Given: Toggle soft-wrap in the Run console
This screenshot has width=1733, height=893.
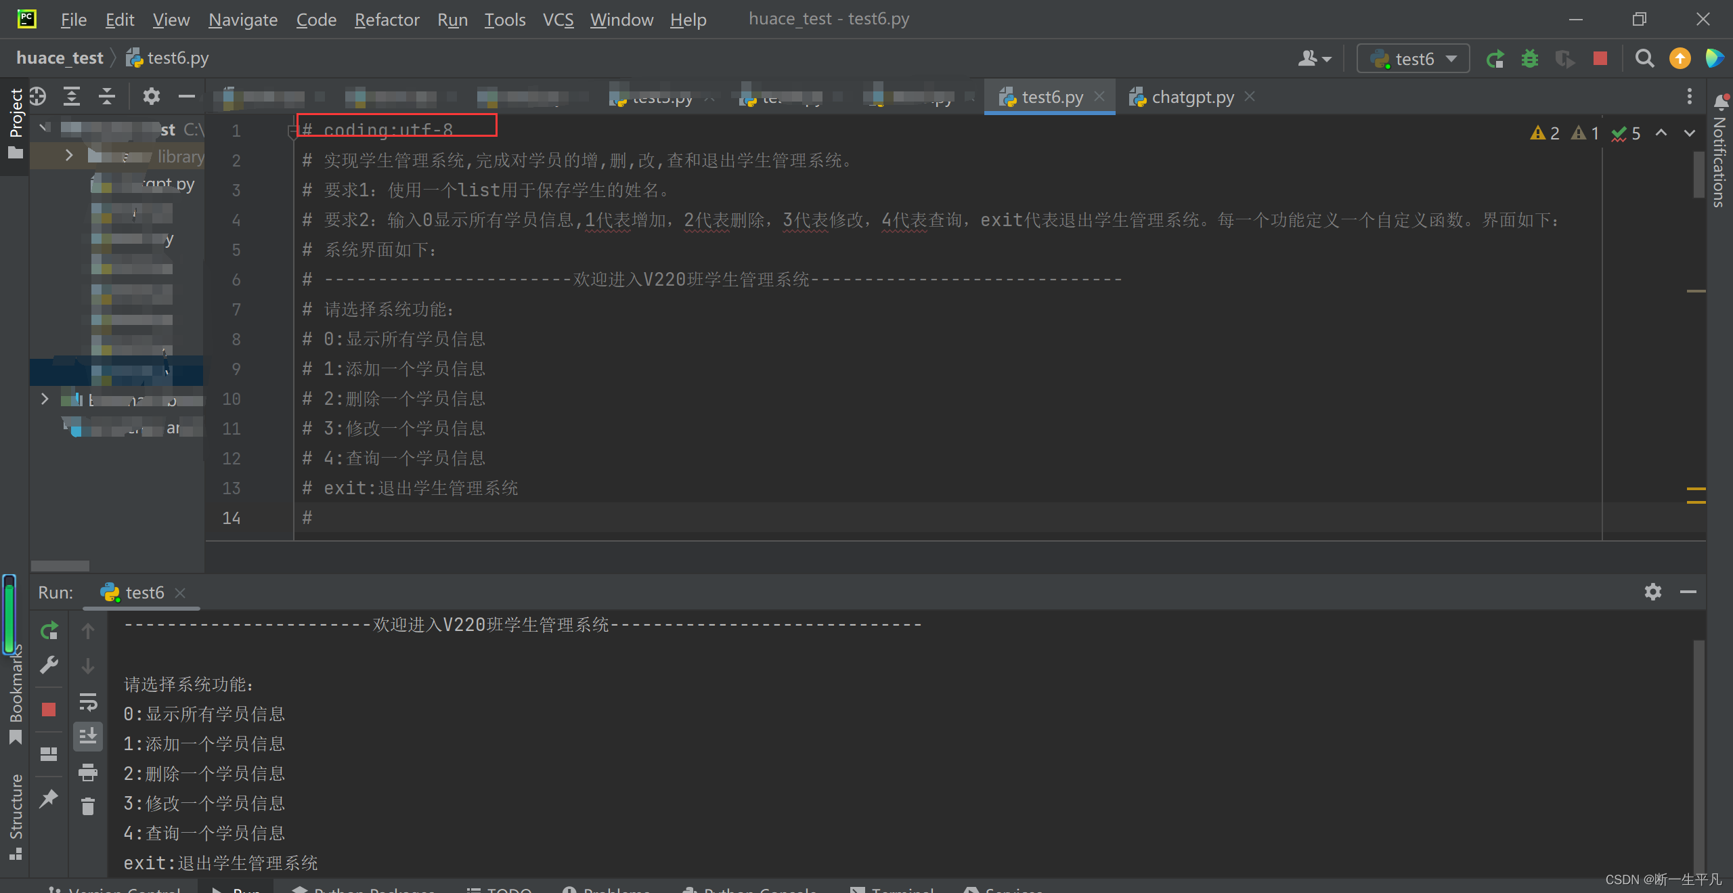Looking at the screenshot, I should [x=88, y=702].
